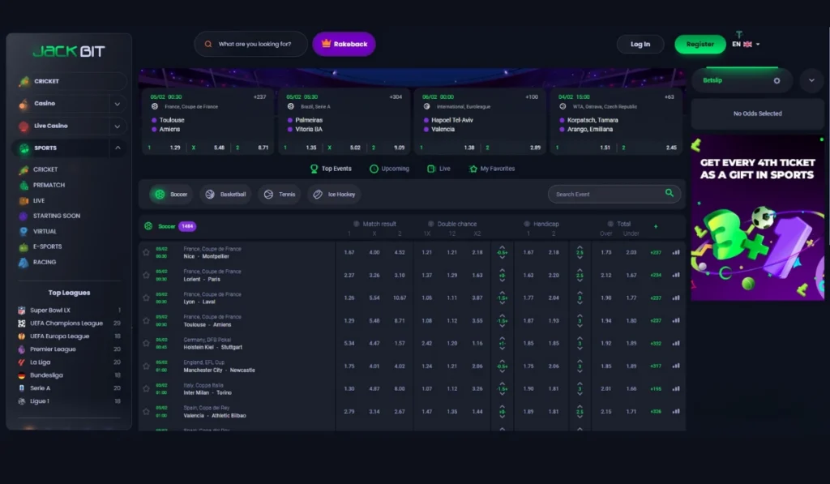830x484 pixels.
Task: Open the Palmeiras vs Vitoria BA featured card
Action: [x=344, y=122]
